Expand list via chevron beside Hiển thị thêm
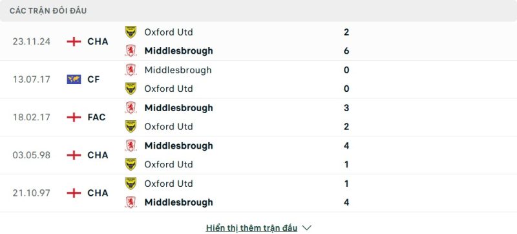Screen dimensions: 517x234 pyautogui.click(x=306, y=228)
